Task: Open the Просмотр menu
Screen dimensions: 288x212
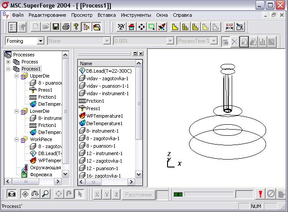Action: tap(82, 15)
